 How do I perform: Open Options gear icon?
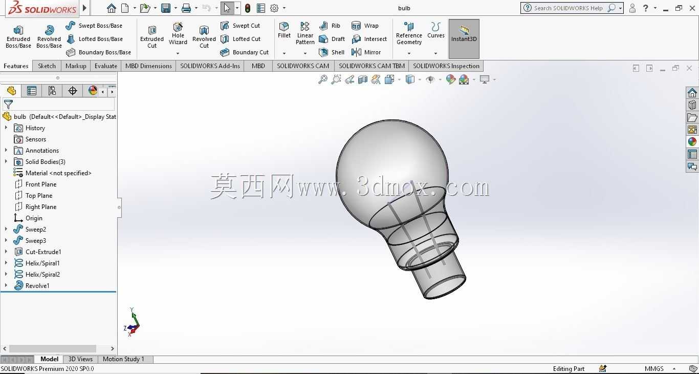(274, 8)
